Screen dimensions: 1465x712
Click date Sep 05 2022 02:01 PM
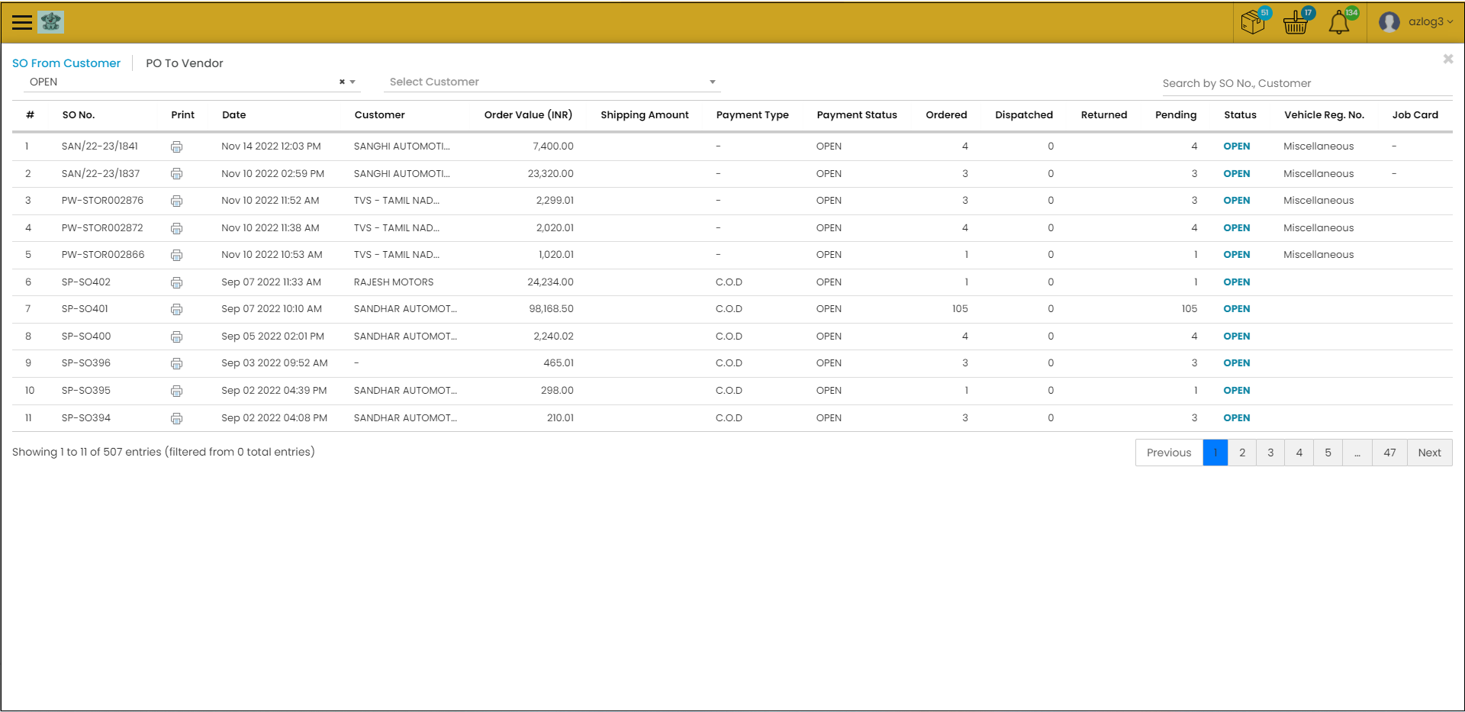click(272, 337)
